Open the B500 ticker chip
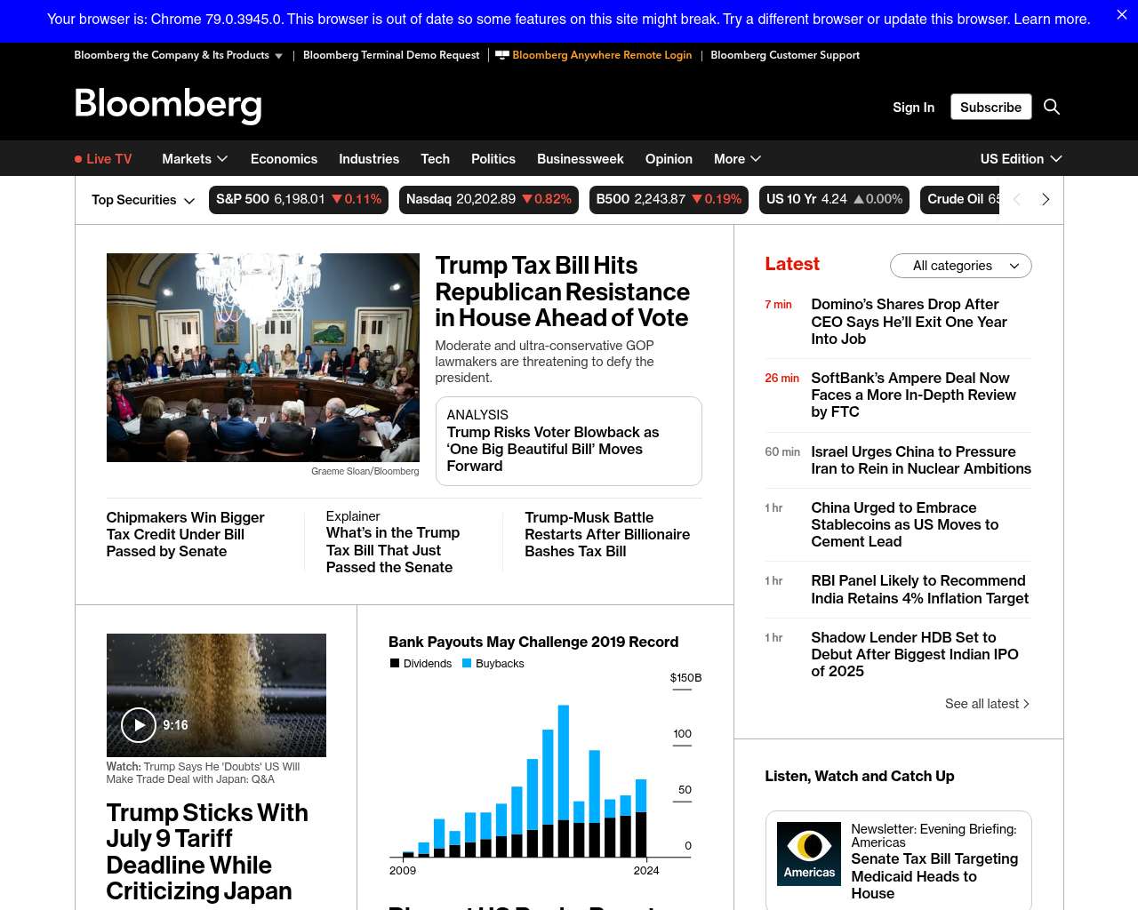This screenshot has height=910, width=1138. [x=669, y=200]
